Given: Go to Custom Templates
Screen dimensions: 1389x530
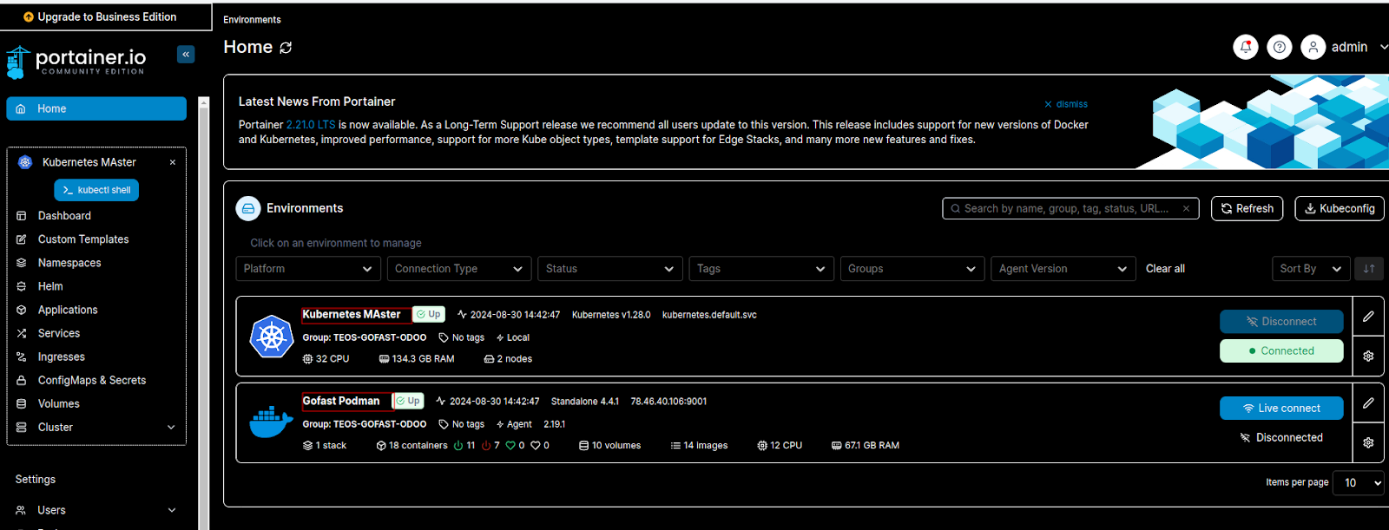Looking at the screenshot, I should click(x=83, y=239).
